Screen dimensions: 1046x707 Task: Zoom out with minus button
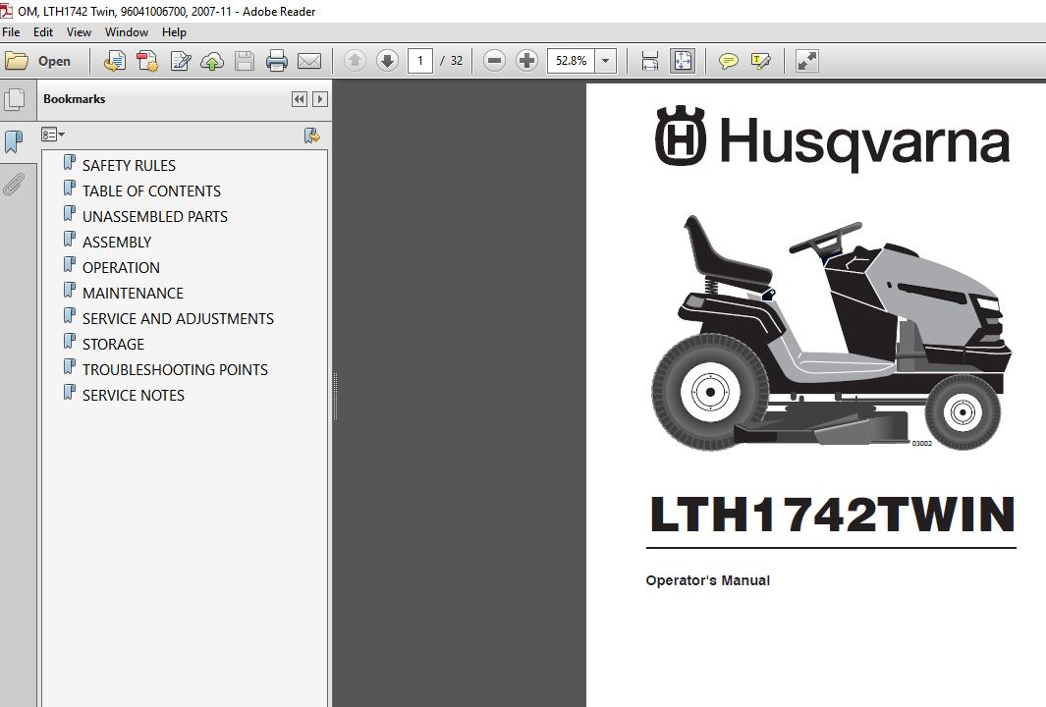494,61
